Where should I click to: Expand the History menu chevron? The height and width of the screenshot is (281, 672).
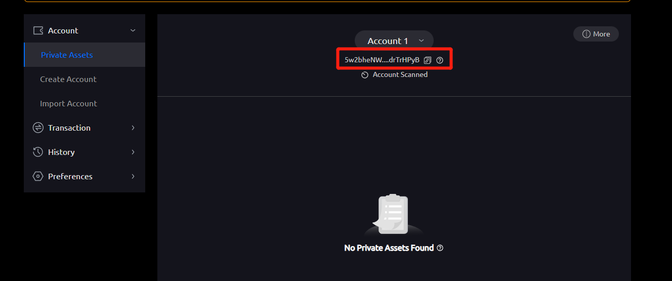click(133, 152)
